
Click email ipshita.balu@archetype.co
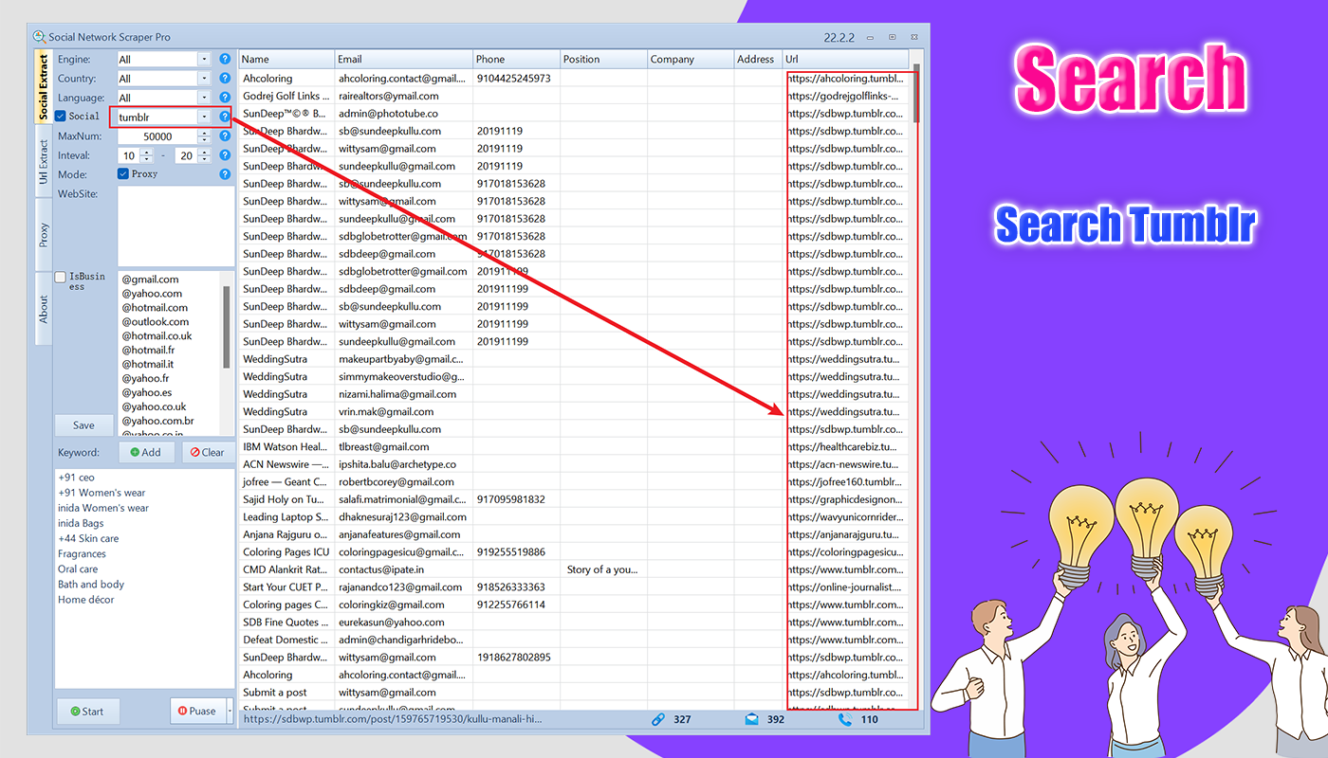pos(397,464)
